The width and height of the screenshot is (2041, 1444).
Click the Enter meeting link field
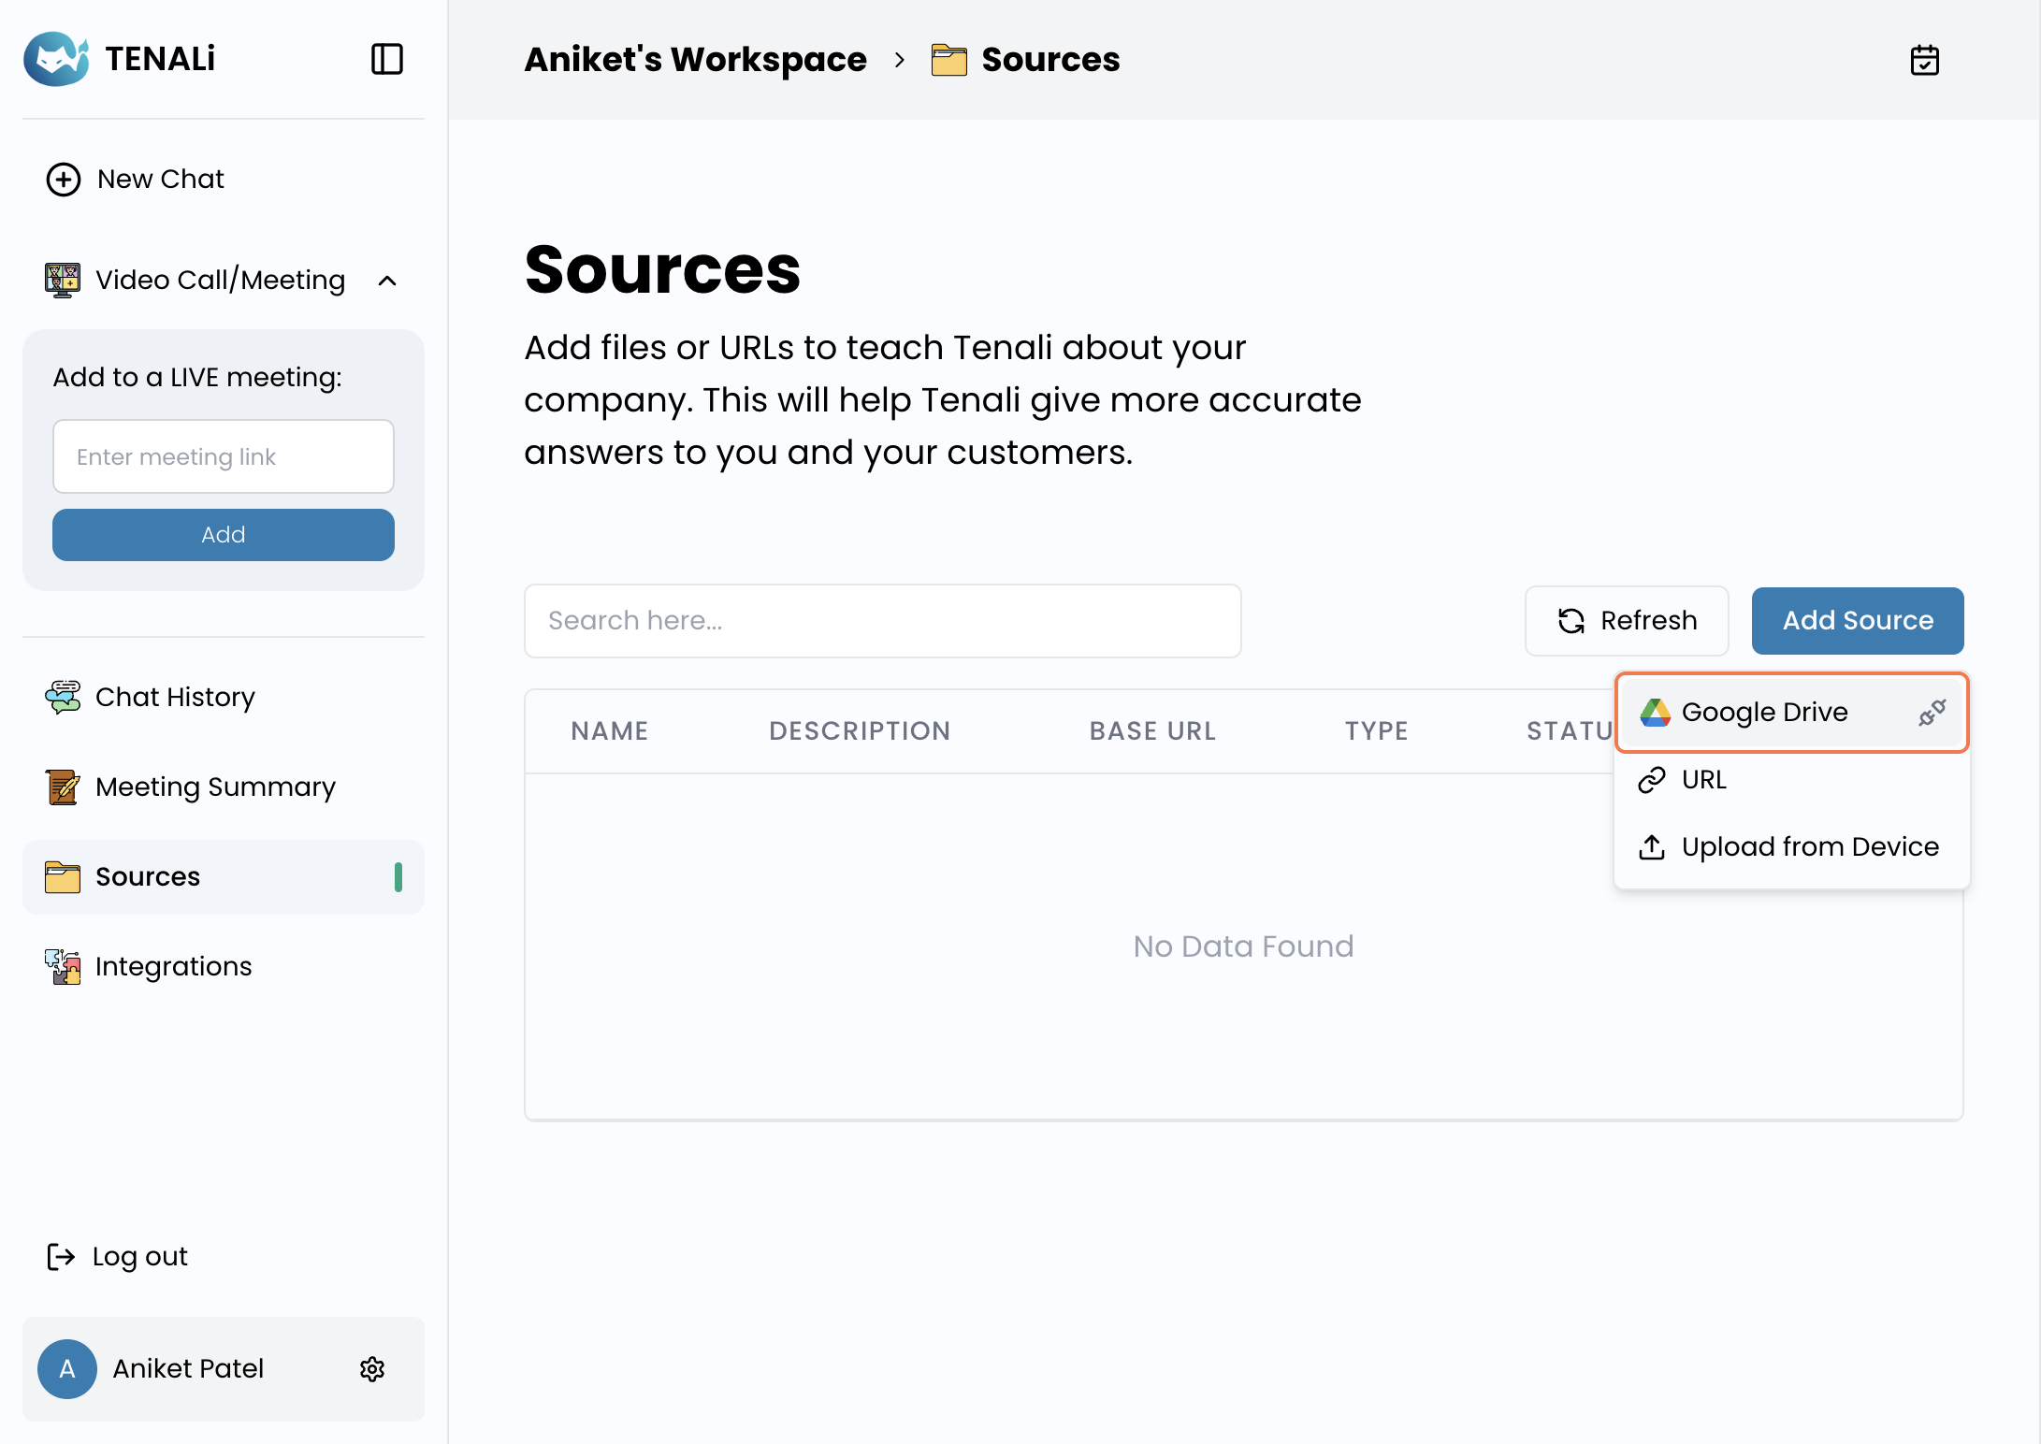223,456
